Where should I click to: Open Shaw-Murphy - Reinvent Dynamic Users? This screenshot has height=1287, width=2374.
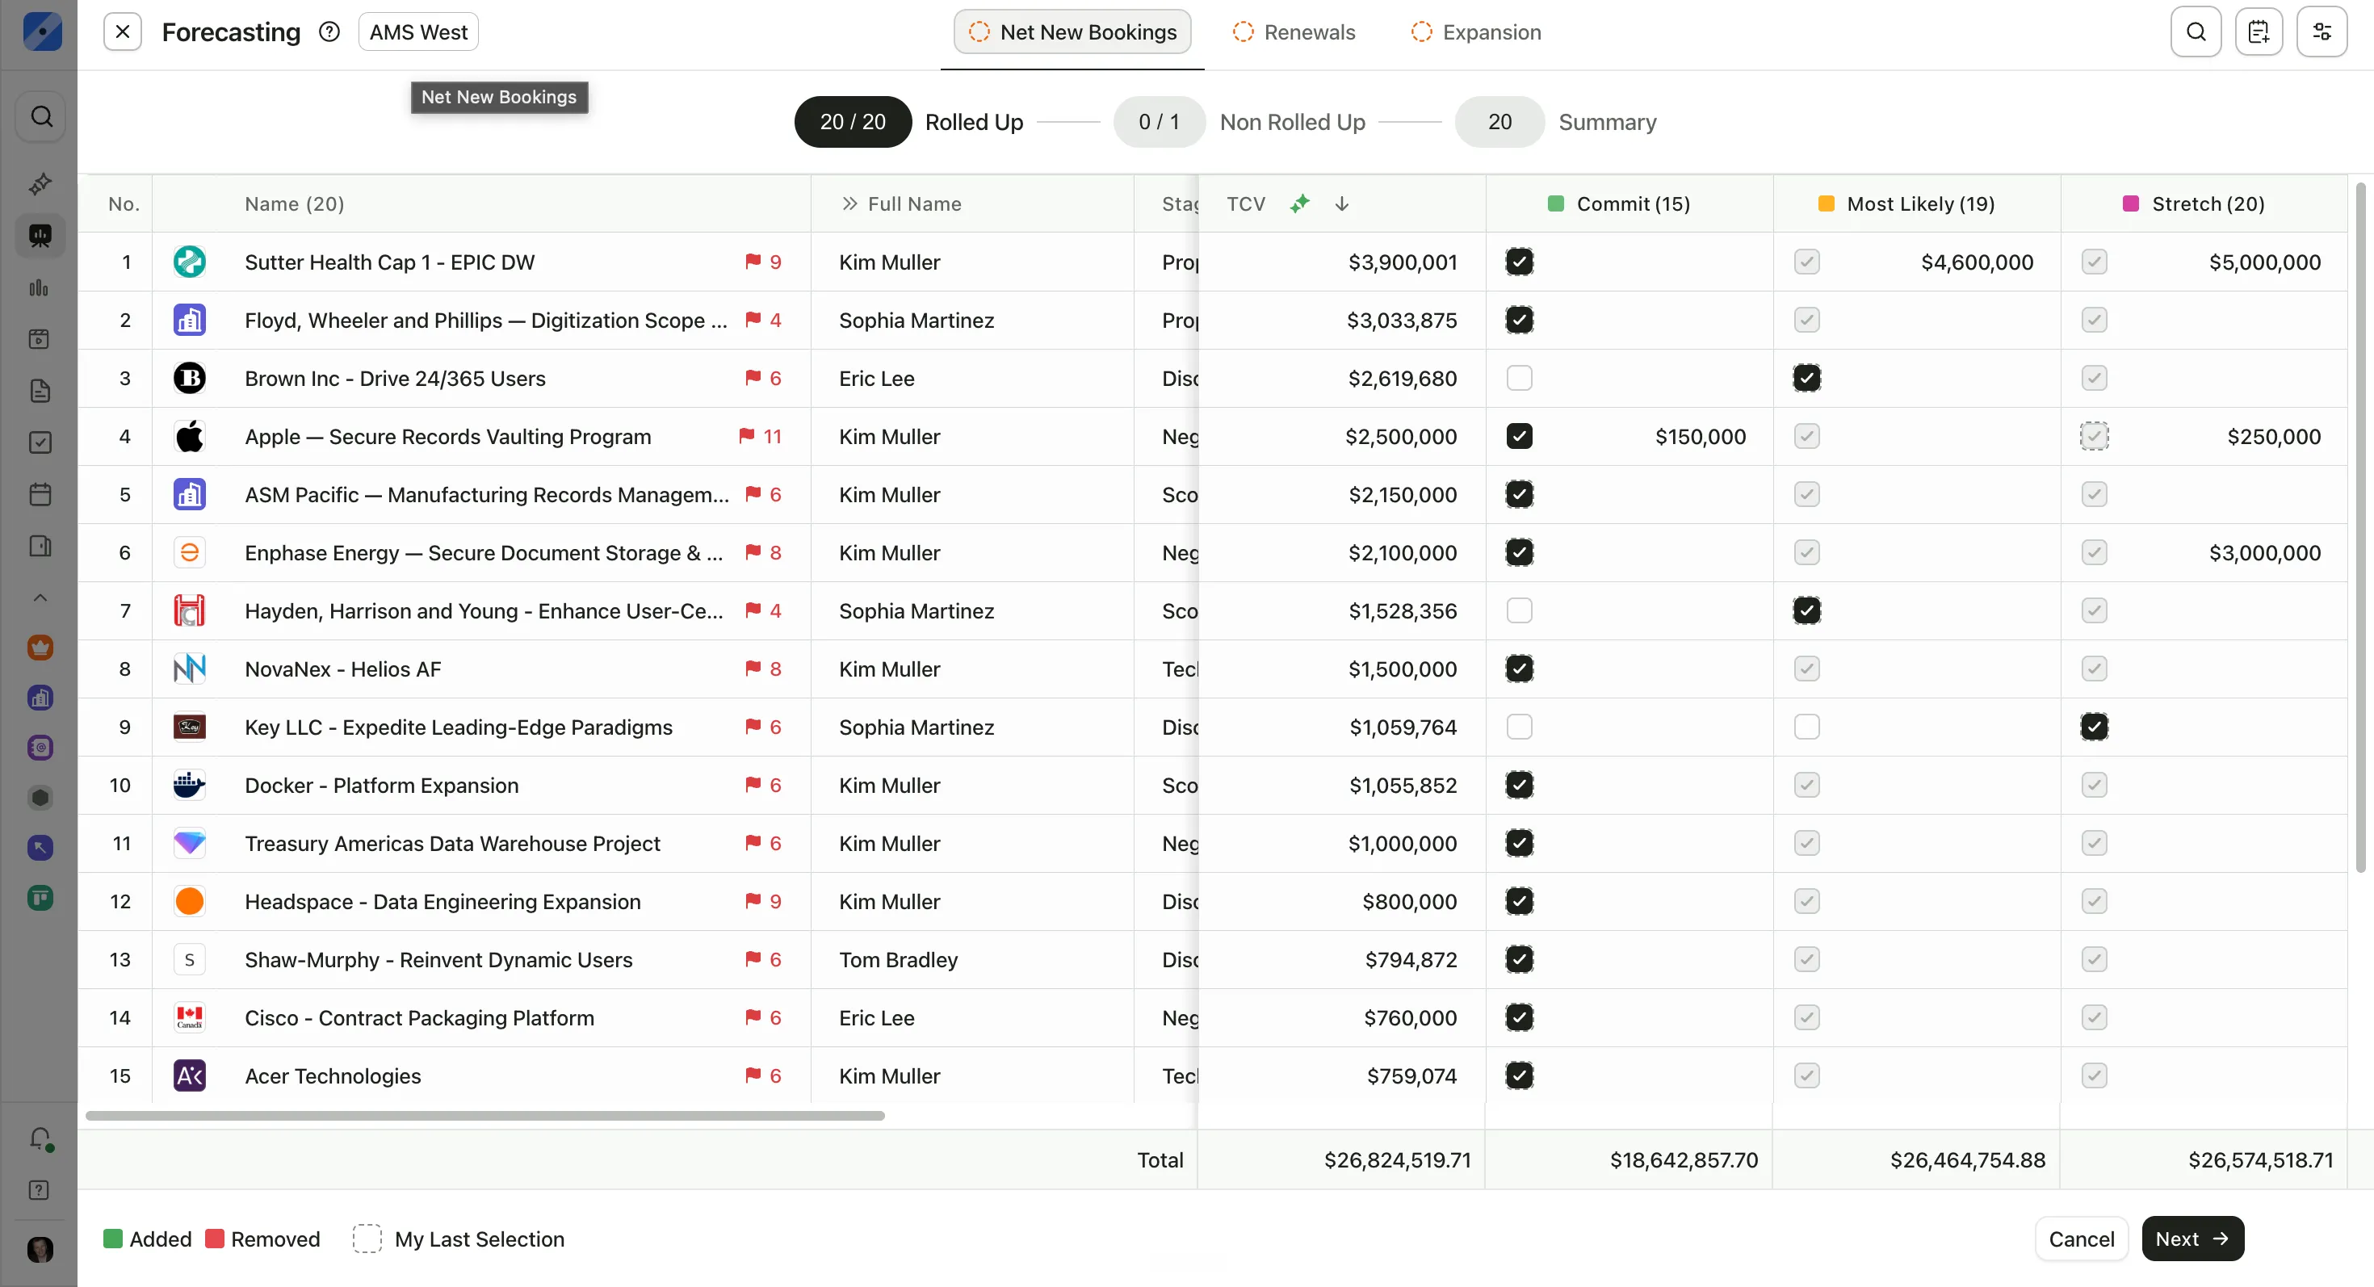438,960
